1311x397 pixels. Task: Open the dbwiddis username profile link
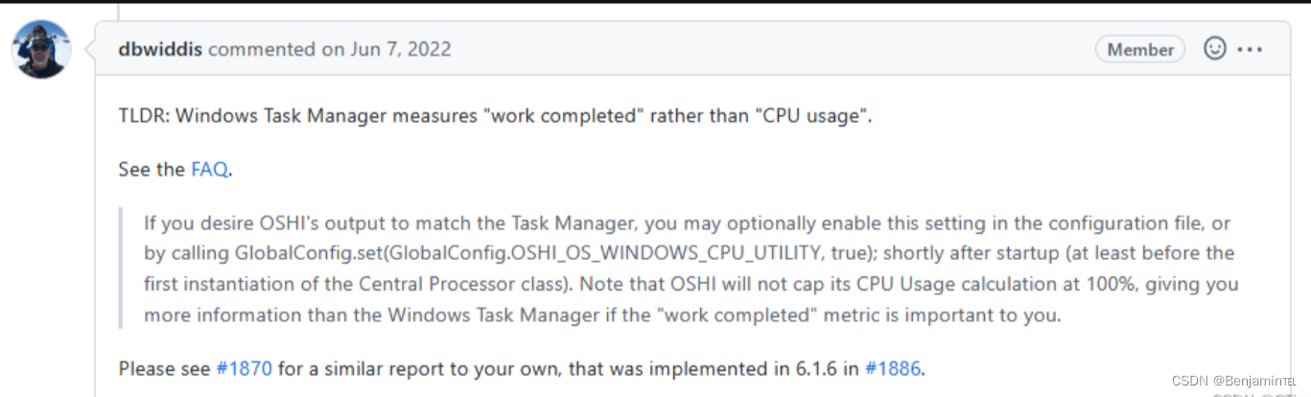pyautogui.click(x=160, y=49)
